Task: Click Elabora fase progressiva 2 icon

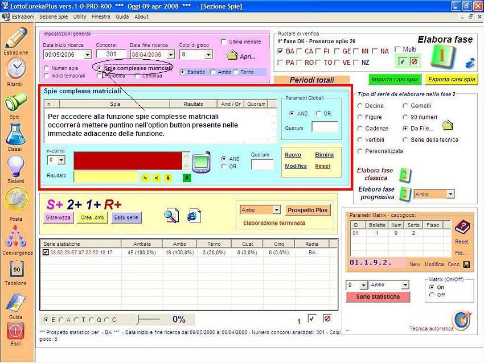Action: [404, 194]
